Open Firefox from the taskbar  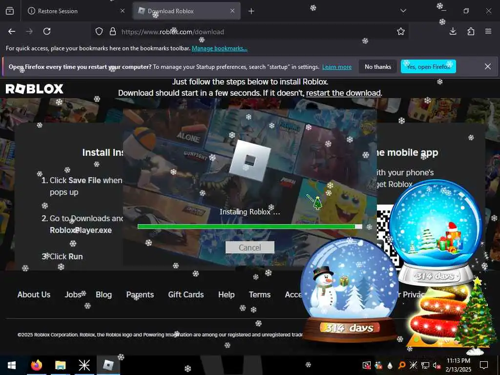coord(36,365)
